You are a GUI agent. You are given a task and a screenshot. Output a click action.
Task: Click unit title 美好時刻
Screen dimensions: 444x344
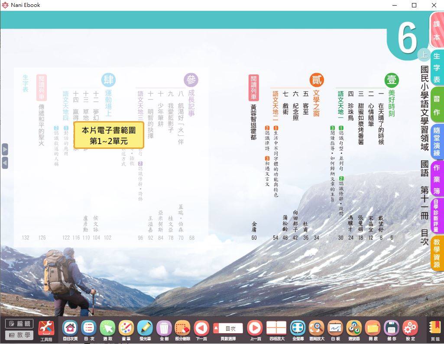point(392,103)
